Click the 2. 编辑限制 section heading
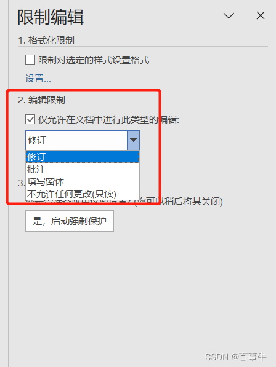 point(41,100)
